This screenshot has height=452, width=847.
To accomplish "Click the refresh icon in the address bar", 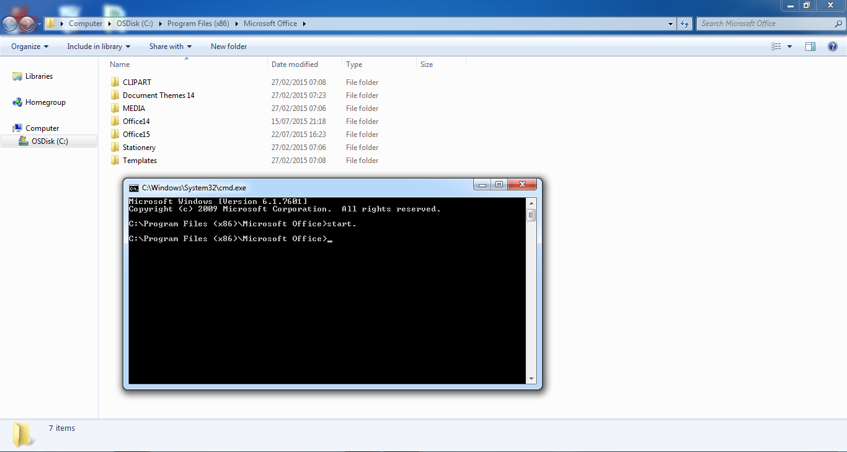I will pyautogui.click(x=683, y=23).
